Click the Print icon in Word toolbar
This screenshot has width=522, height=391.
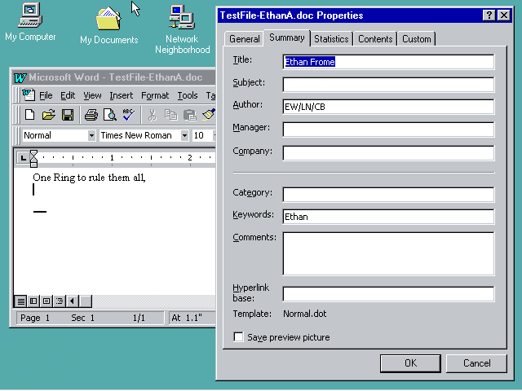(91, 115)
